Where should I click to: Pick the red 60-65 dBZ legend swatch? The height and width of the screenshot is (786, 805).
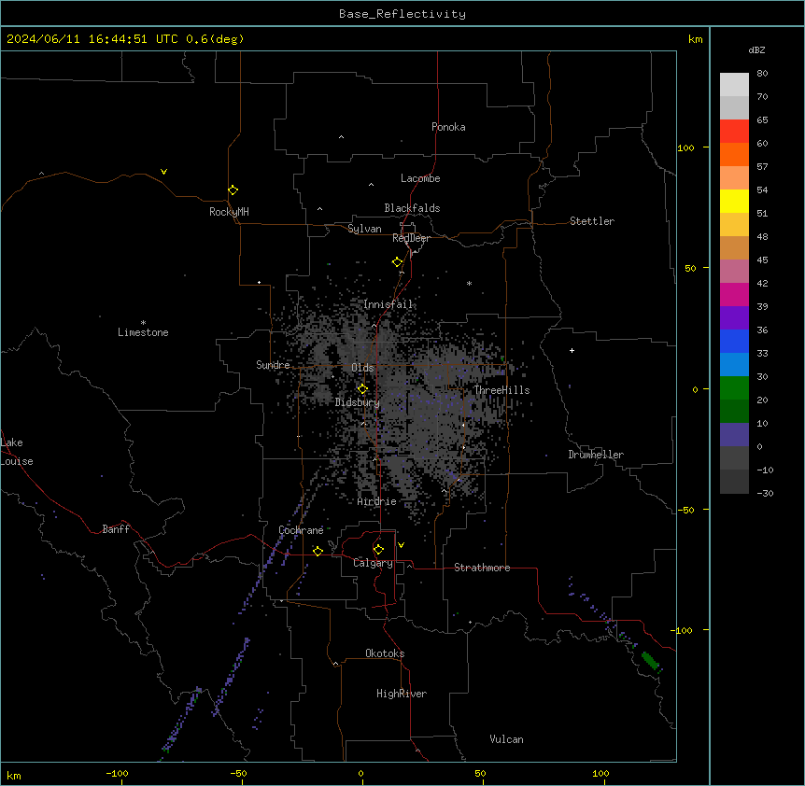734,132
